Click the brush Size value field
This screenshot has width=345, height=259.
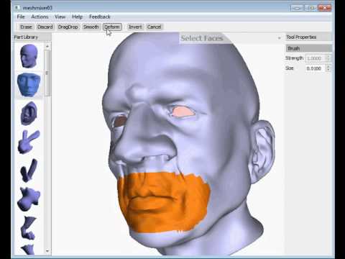click(316, 68)
